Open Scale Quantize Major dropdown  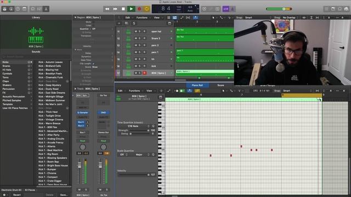140,154
